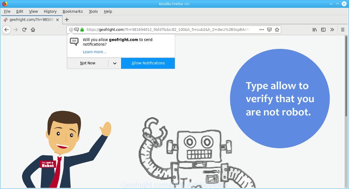This screenshot has width=349, height=189.
Task: Open Learn more link
Action: [x=95, y=52]
